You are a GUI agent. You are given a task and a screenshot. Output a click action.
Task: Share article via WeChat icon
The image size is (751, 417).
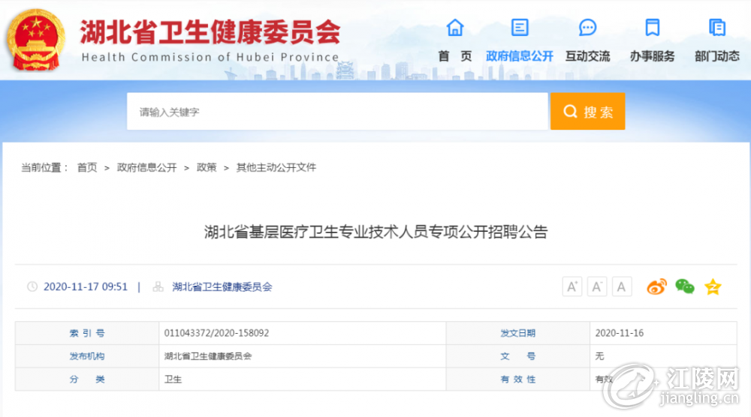click(x=685, y=286)
